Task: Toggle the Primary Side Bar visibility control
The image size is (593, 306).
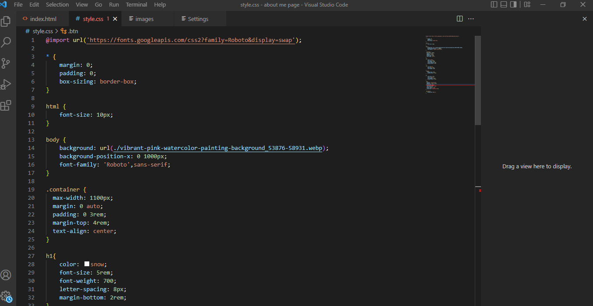Action: pyautogui.click(x=494, y=4)
